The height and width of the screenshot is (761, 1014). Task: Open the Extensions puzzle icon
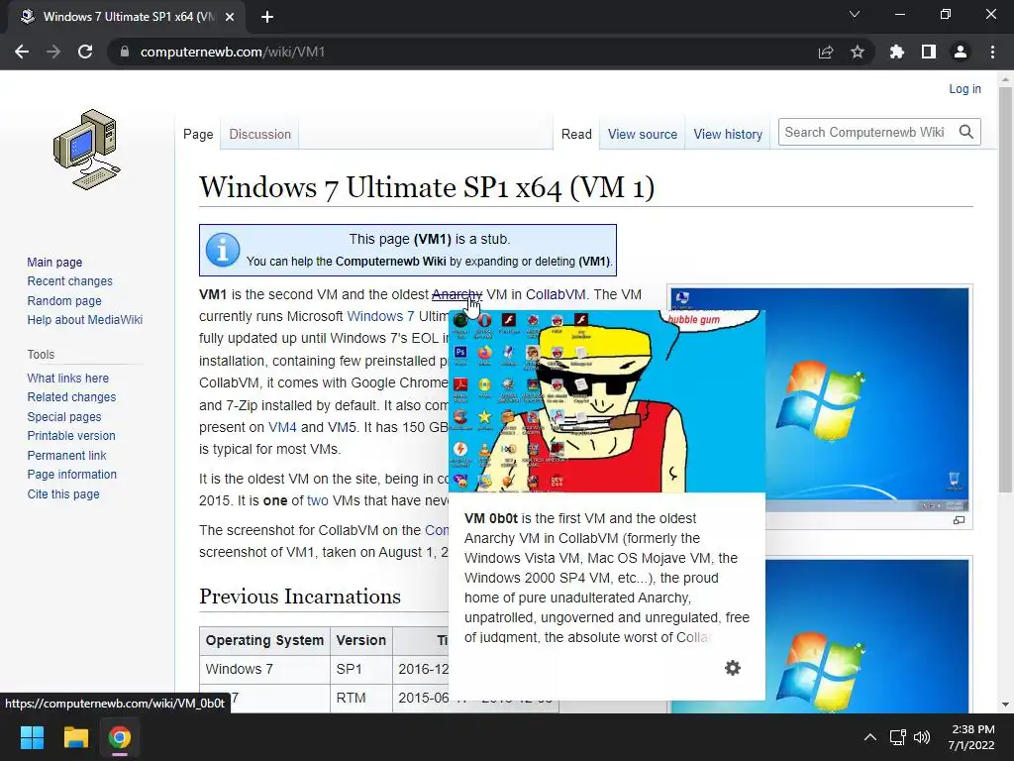[x=897, y=52]
